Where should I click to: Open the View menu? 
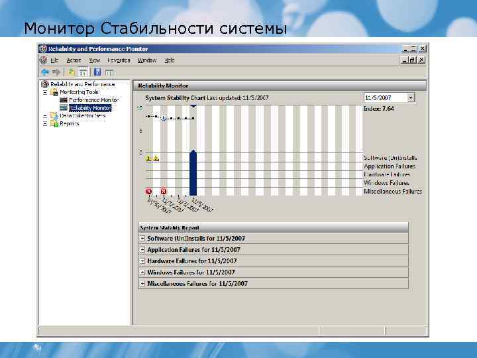95,60
